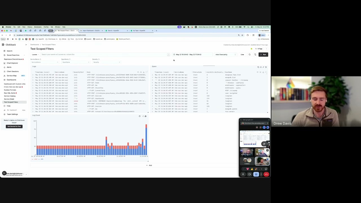
Task: Send thumbs-up reaction in Meet
Action: (252, 169)
